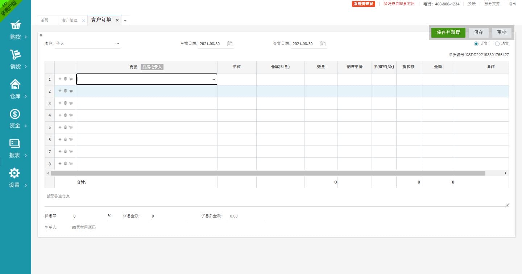The width and height of the screenshot is (522, 274).
Task: Open the 设置 settings gear icon
Action: click(x=14, y=173)
